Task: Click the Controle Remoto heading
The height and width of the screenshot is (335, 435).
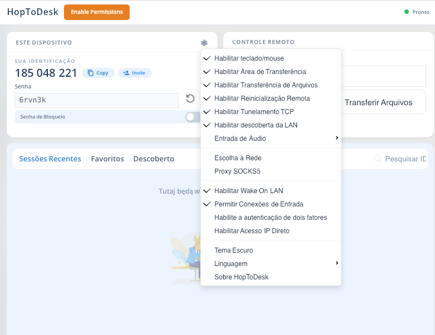Action: [x=263, y=42]
